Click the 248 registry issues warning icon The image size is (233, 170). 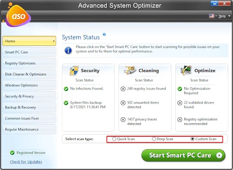click(123, 89)
